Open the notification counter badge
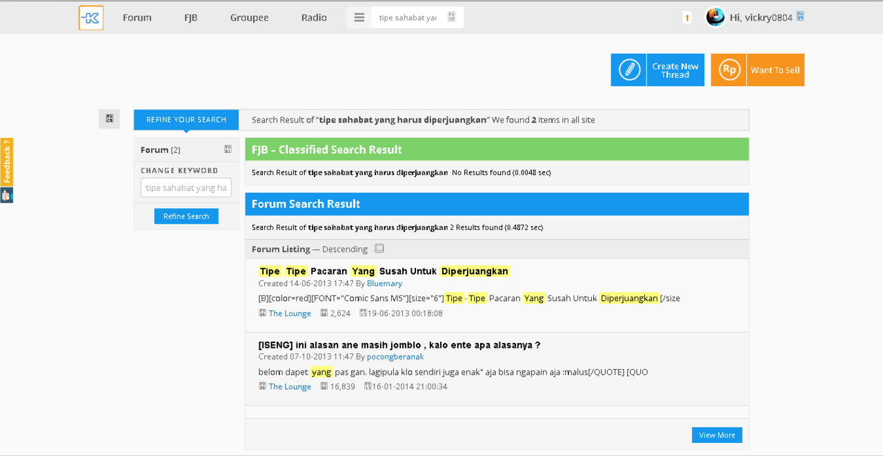The height and width of the screenshot is (456, 883). (x=687, y=18)
